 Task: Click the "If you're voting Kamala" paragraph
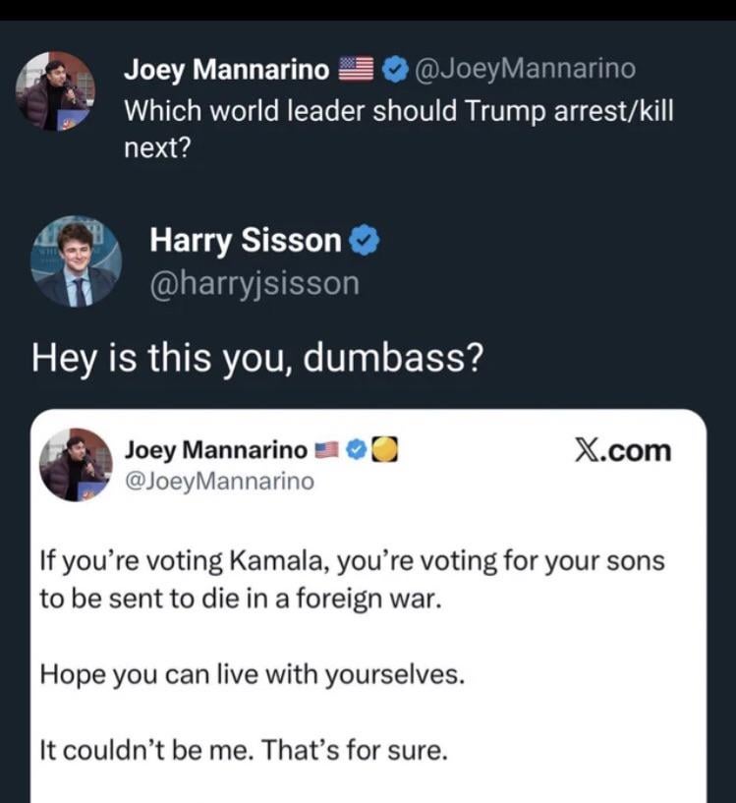click(352, 579)
